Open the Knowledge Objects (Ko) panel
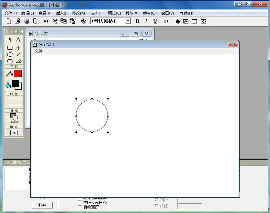This screenshot has height=213, width=270. click(x=203, y=21)
